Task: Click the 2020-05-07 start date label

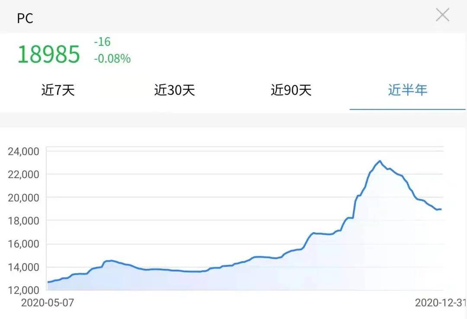Action: click(x=48, y=303)
